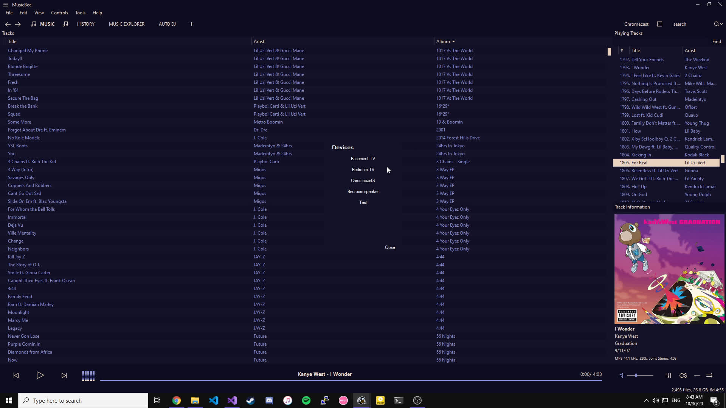Image resolution: width=726 pixels, height=408 pixels.
Task: Open the panel layout icon near Chromecast
Action: (659, 24)
